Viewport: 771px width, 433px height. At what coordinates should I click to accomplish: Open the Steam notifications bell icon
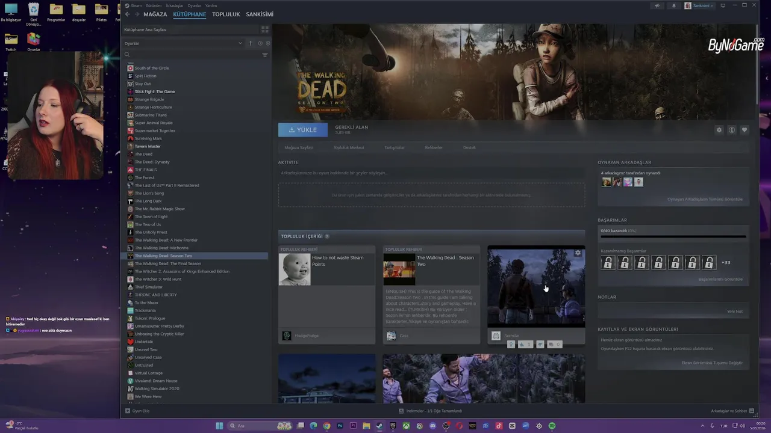[673, 5]
